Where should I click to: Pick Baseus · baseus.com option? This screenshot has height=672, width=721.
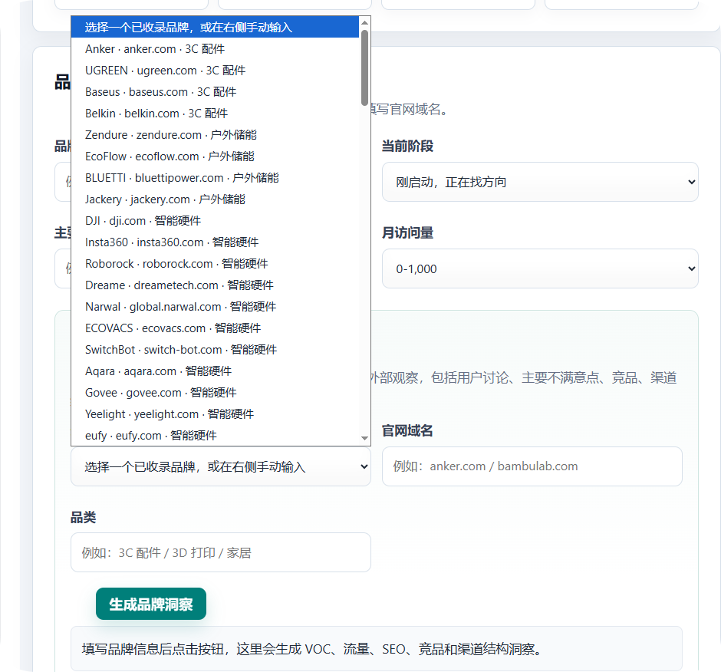(x=215, y=92)
